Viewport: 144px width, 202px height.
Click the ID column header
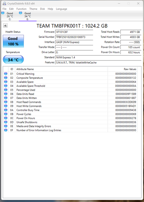(12, 69)
